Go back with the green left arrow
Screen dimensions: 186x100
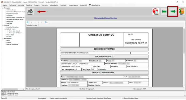[164, 12]
